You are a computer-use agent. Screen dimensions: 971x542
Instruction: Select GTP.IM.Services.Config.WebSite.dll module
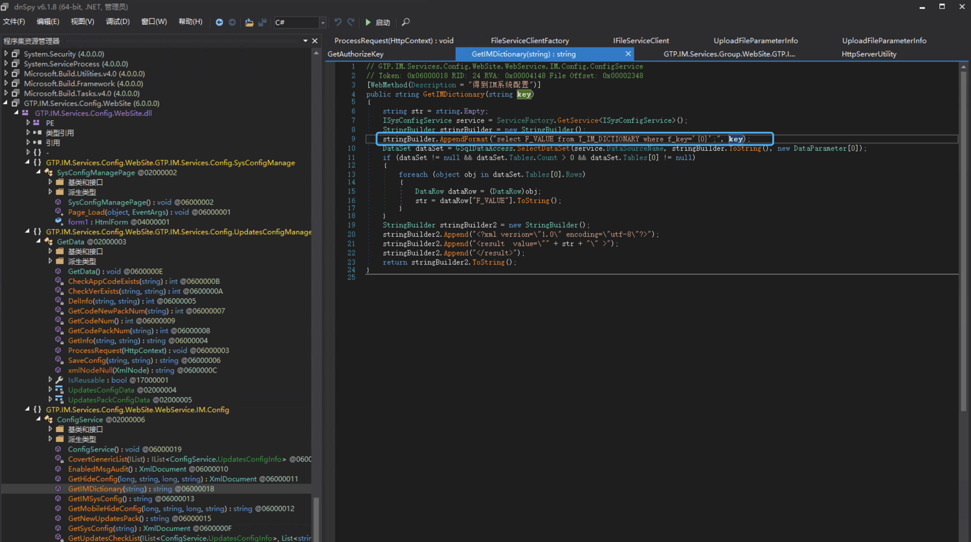pos(93,113)
